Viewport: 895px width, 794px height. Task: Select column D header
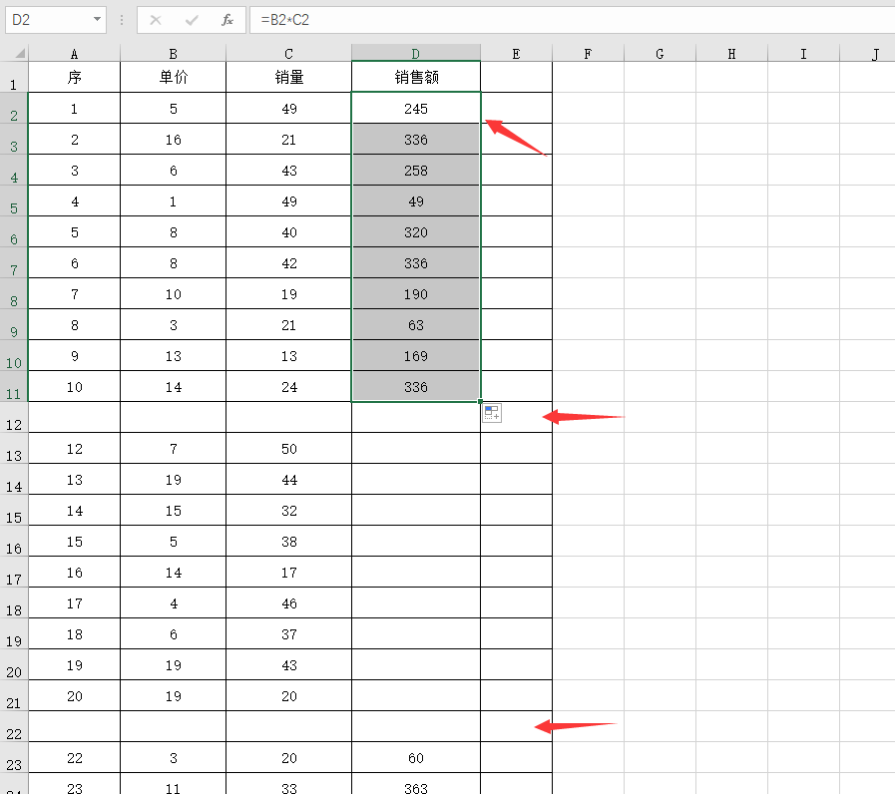point(415,53)
